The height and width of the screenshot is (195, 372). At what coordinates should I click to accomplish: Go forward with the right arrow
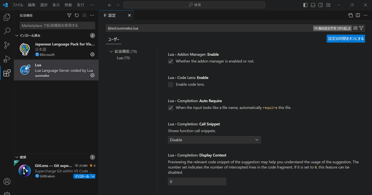[117, 5]
